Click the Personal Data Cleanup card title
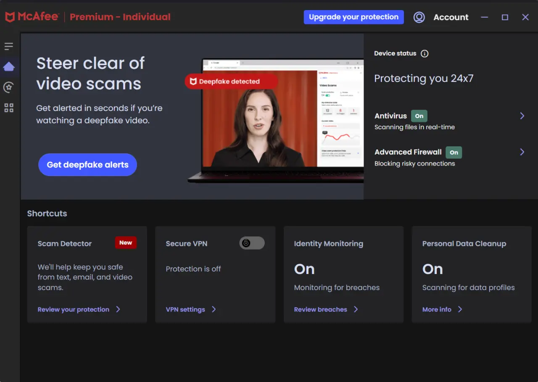Screen dimensions: 538x382 464,243
